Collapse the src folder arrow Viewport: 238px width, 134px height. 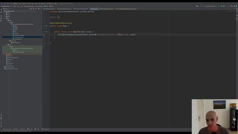5,19
